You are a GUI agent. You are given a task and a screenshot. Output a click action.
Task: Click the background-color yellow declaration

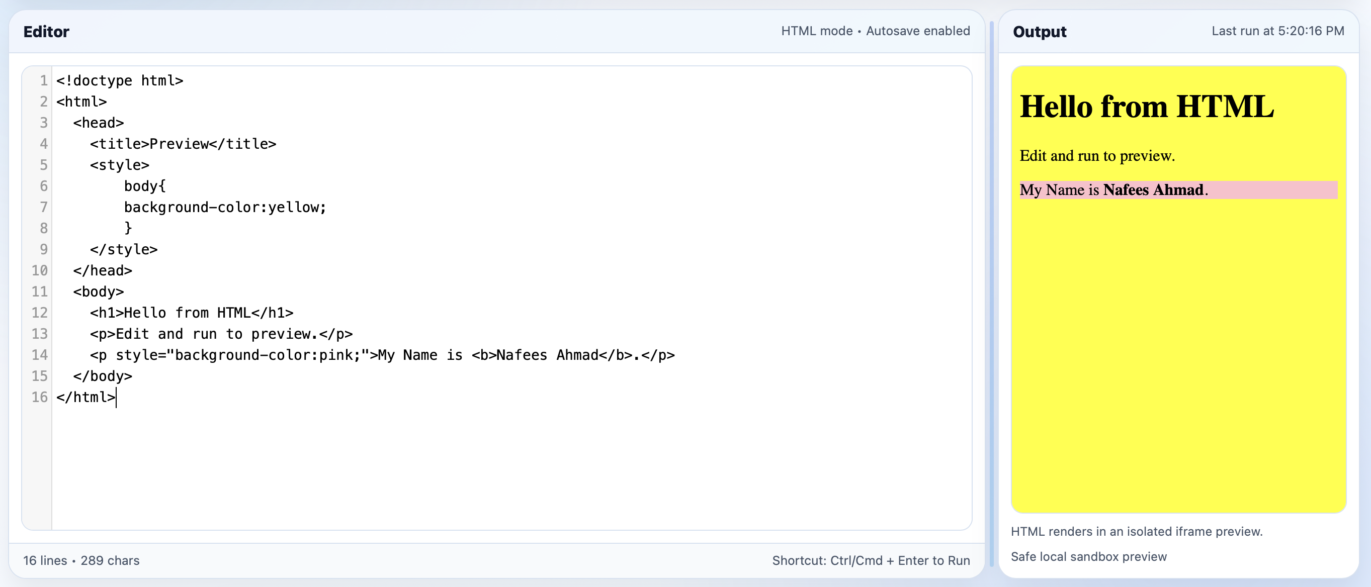coord(225,207)
